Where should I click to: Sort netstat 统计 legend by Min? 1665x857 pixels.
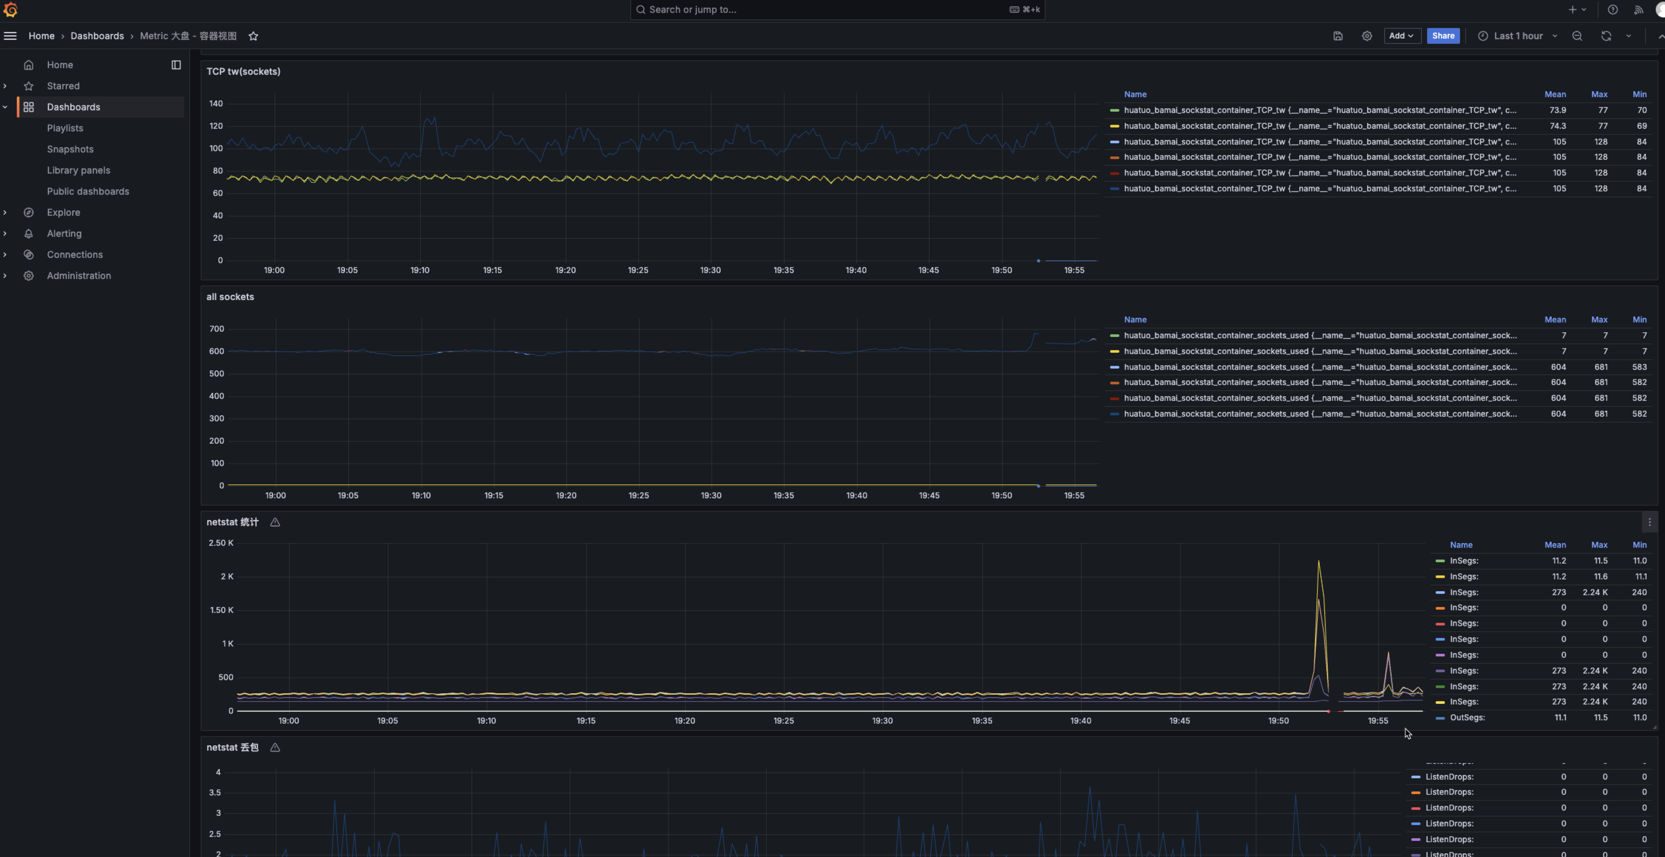pos(1639,545)
